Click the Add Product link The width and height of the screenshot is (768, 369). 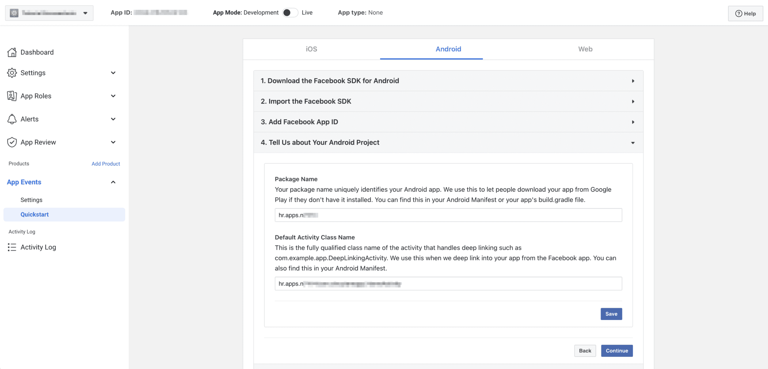pos(106,163)
